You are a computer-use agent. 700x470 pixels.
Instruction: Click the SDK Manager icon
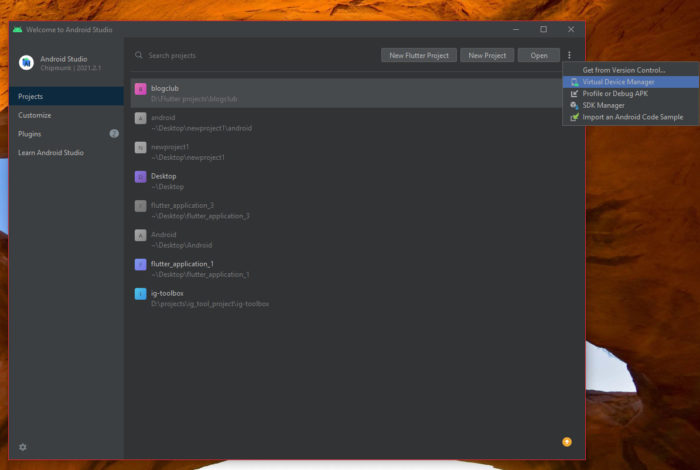pos(575,105)
